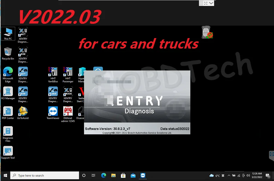Open the clock showing 12:26 AM
274x181 pixels.
tap(257, 175)
